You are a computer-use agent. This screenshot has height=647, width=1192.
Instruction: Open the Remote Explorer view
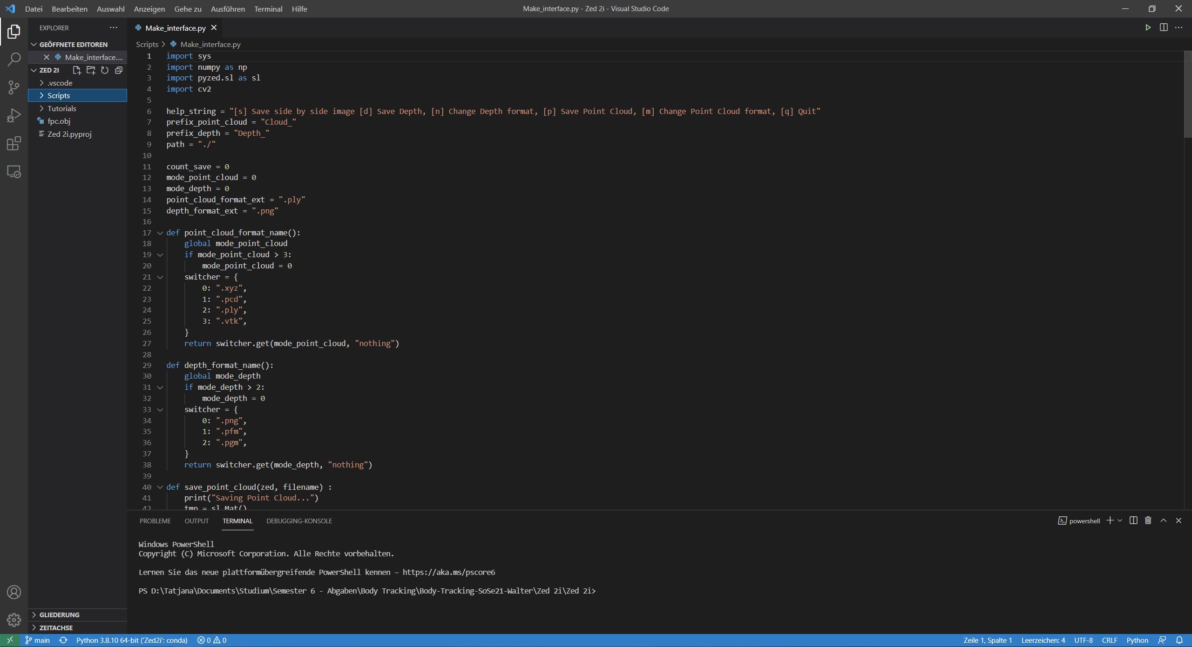pos(14,172)
